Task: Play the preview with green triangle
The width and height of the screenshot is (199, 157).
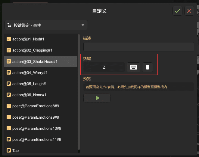Action: tap(97, 98)
